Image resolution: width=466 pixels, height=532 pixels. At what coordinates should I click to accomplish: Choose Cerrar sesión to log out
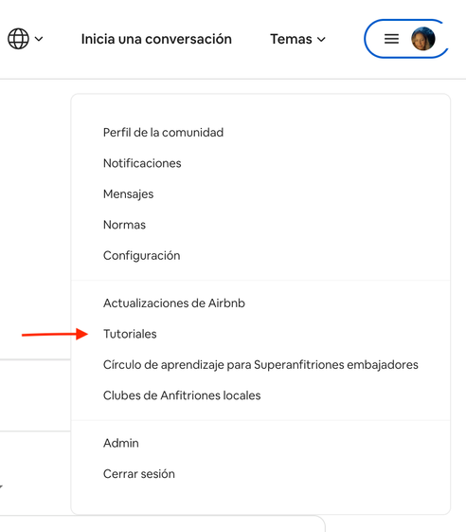tap(139, 473)
